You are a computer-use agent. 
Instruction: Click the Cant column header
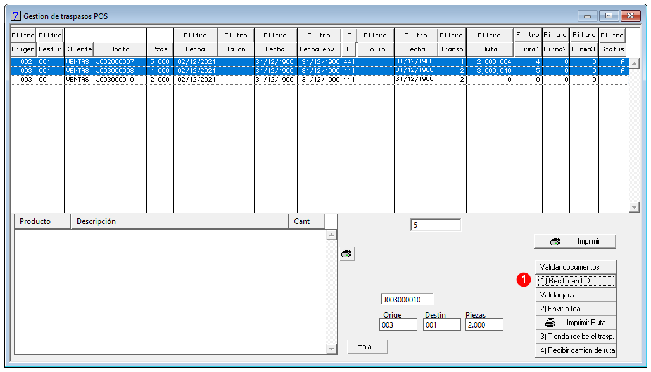tap(307, 221)
